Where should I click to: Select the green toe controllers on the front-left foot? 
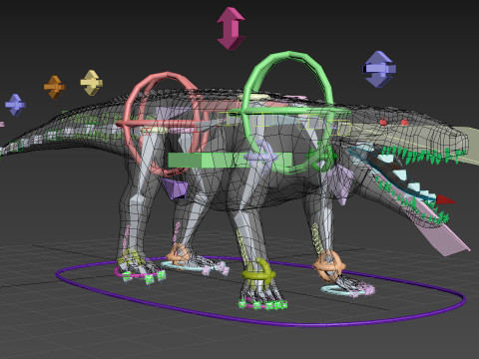[x=262, y=304]
